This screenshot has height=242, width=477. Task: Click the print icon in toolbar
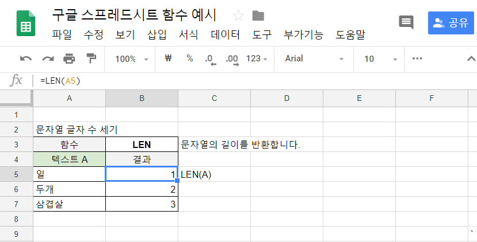point(70,58)
